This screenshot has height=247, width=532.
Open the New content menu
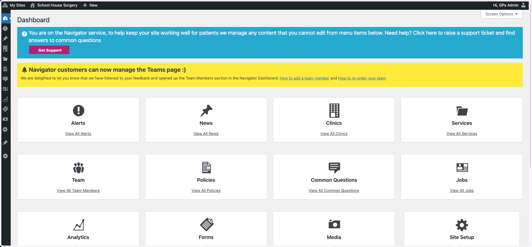pos(90,5)
